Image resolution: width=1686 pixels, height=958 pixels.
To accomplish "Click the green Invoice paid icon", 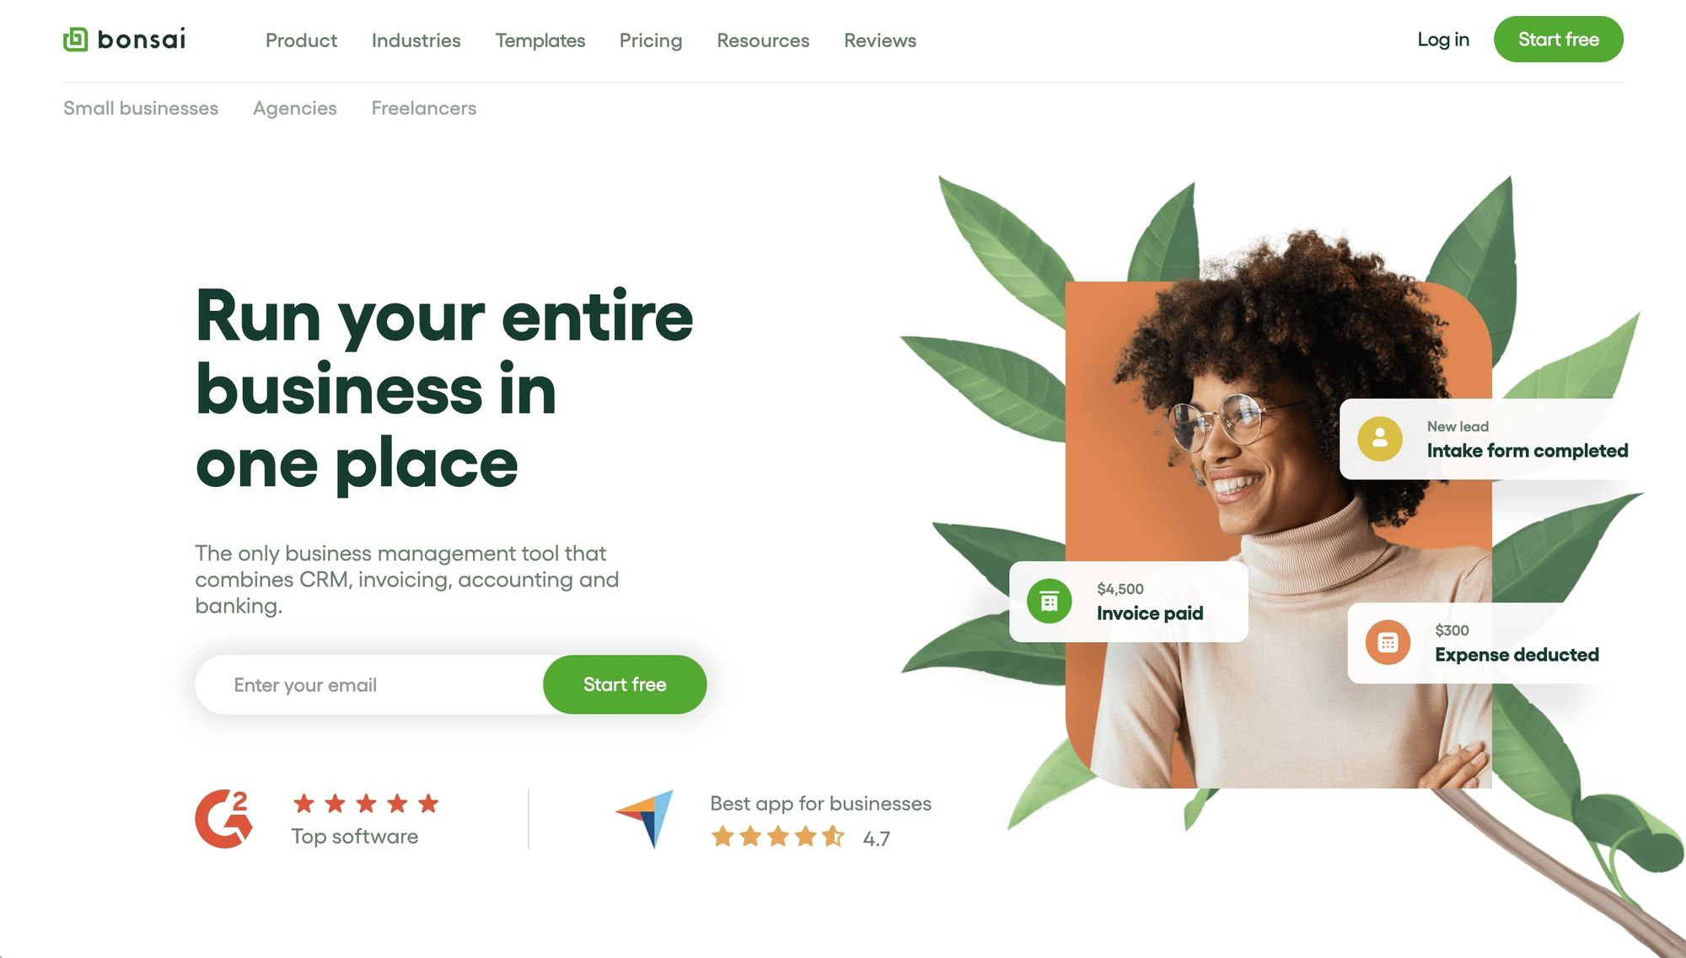I will point(1050,602).
